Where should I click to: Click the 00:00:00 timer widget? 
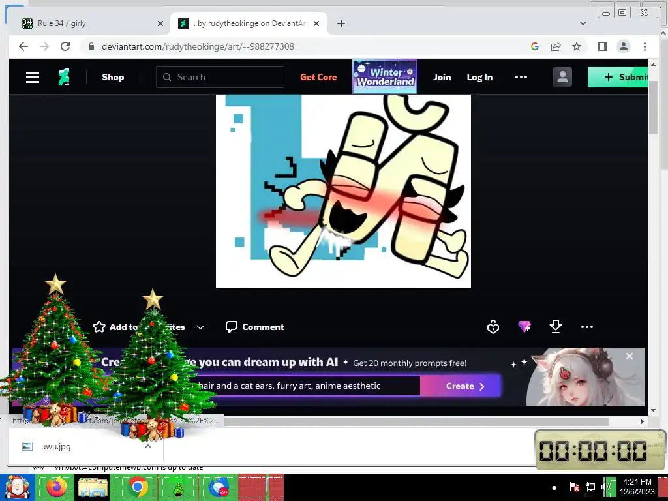(x=600, y=450)
